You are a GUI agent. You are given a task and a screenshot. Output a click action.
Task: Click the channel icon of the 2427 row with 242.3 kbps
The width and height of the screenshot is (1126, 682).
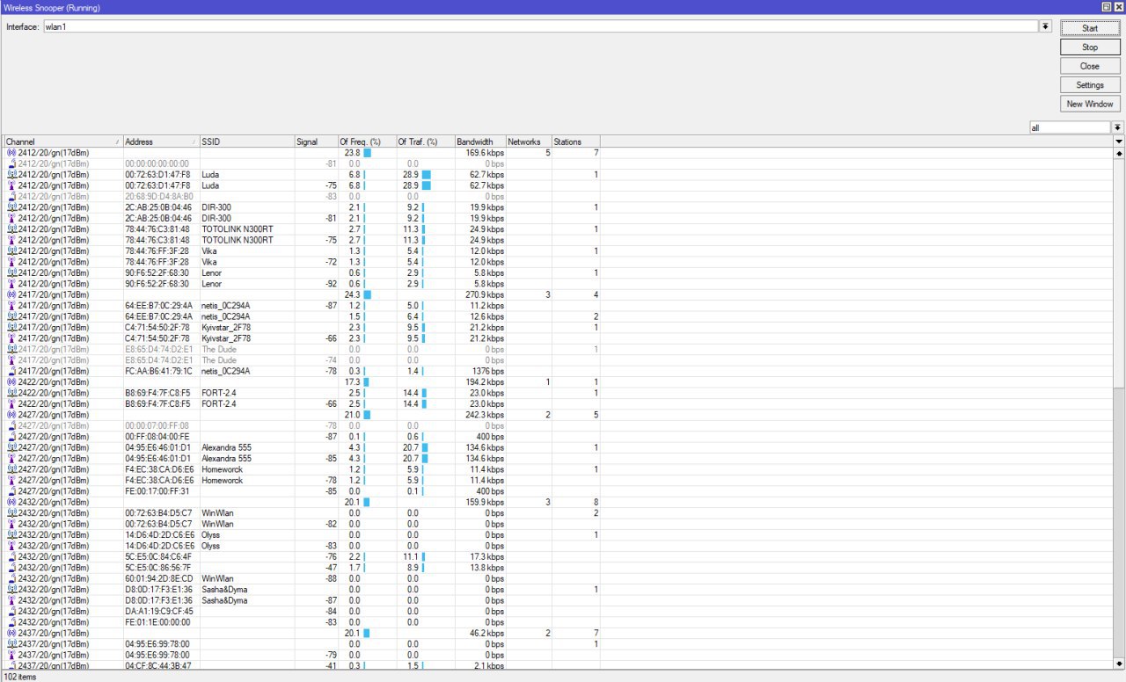coord(11,415)
